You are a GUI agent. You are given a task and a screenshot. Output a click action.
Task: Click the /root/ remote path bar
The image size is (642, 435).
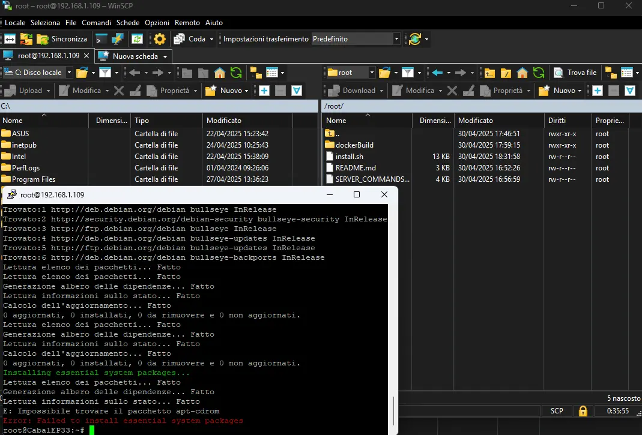click(482, 106)
